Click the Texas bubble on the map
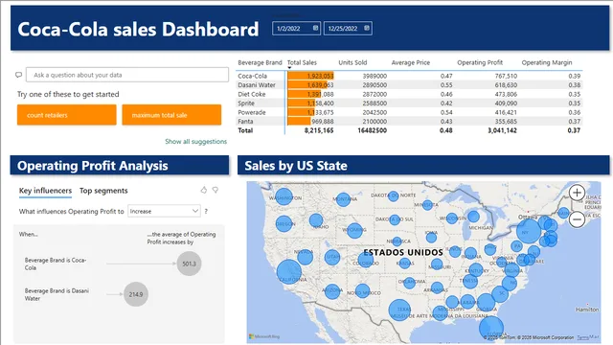Screen dimensions: 613x345 (x=399, y=310)
